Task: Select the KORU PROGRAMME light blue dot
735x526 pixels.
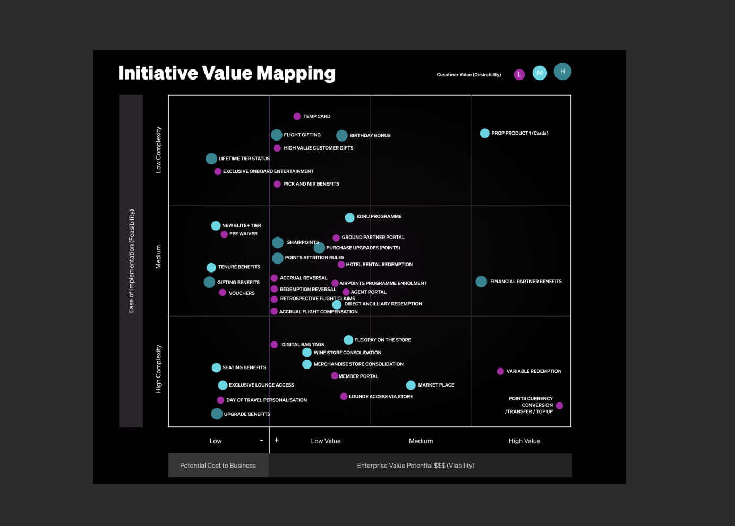Action: coord(349,217)
